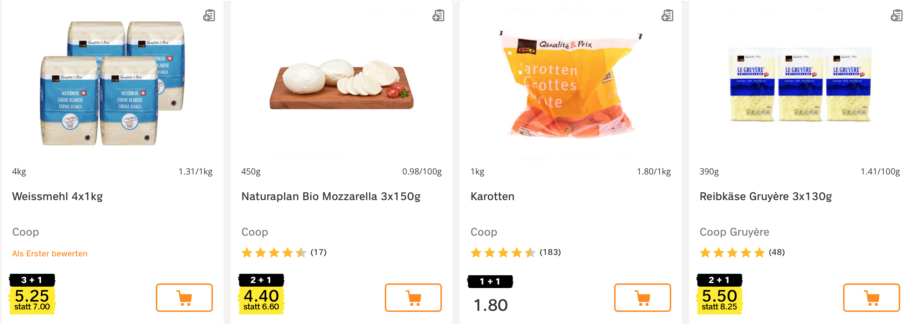908x324 pixels.
Task: Add Karotten to shopping list icon
Action: (x=667, y=16)
